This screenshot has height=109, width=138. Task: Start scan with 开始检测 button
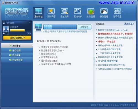[x=84, y=27]
